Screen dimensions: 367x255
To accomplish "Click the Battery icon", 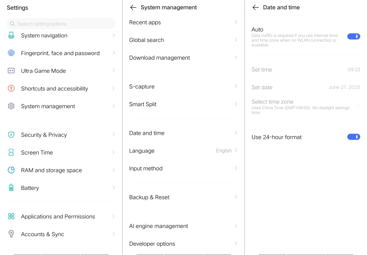I will point(11,188).
